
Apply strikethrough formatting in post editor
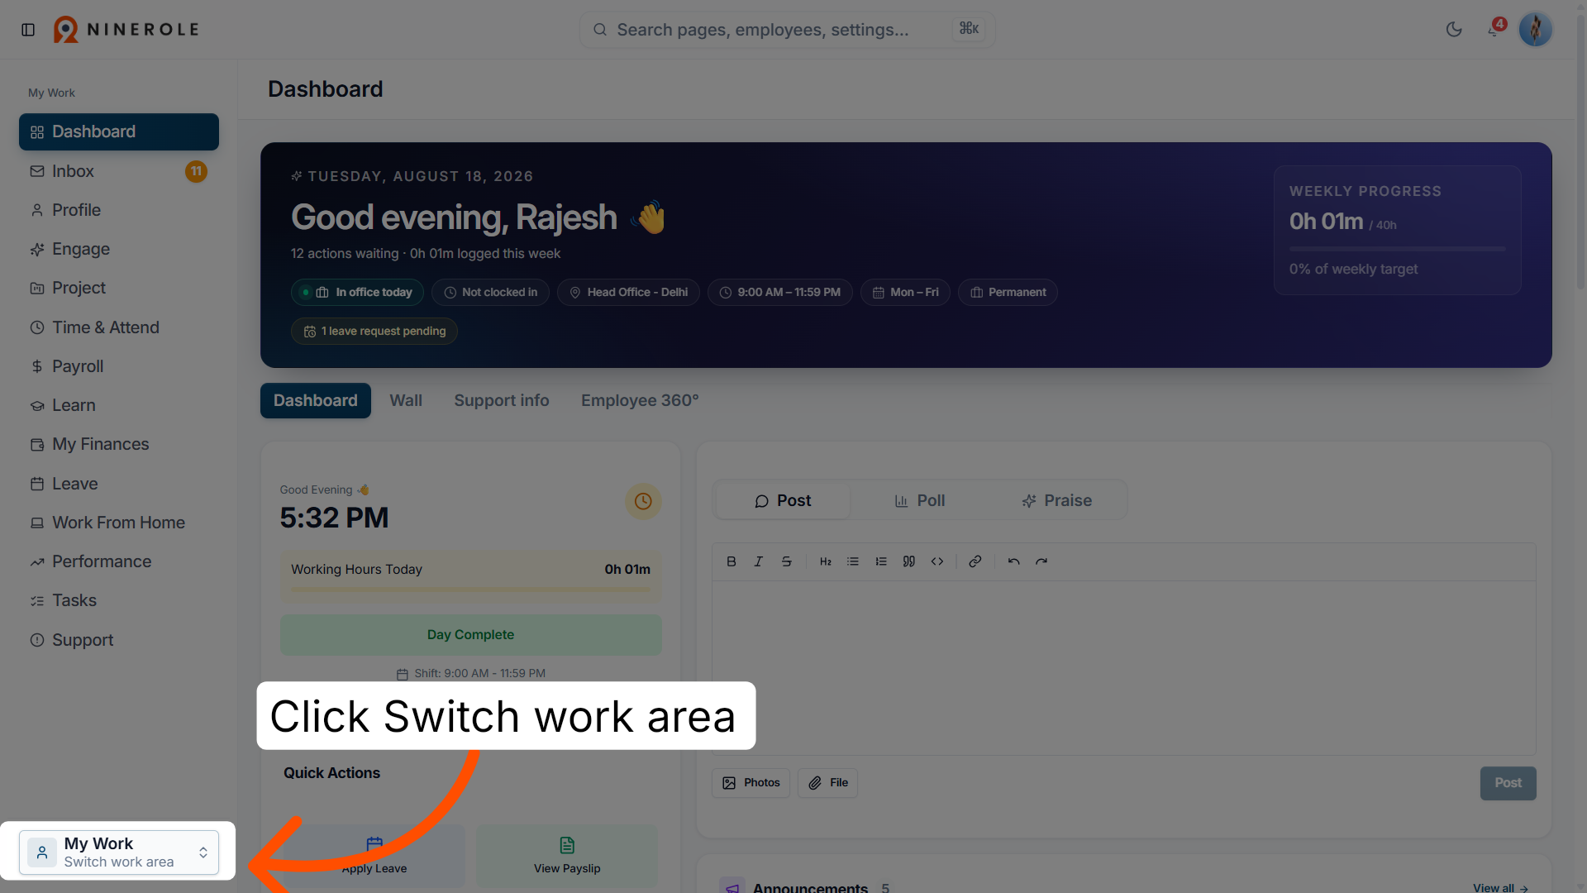[x=787, y=561]
